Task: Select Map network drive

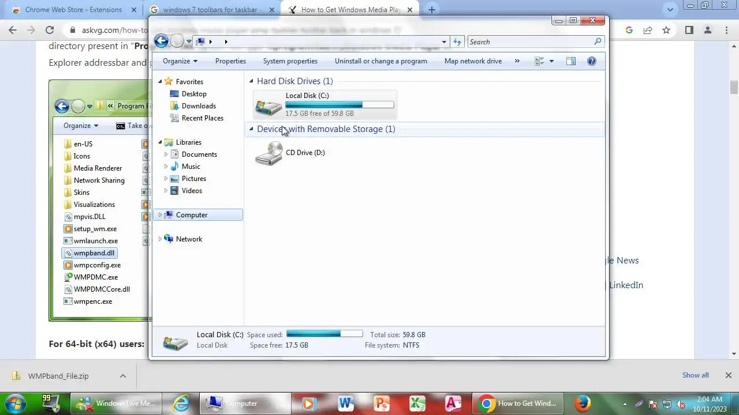Action: [x=473, y=61]
